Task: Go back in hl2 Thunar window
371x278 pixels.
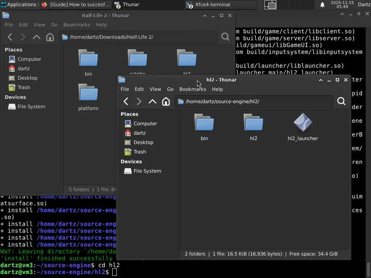Action: coord(126,101)
